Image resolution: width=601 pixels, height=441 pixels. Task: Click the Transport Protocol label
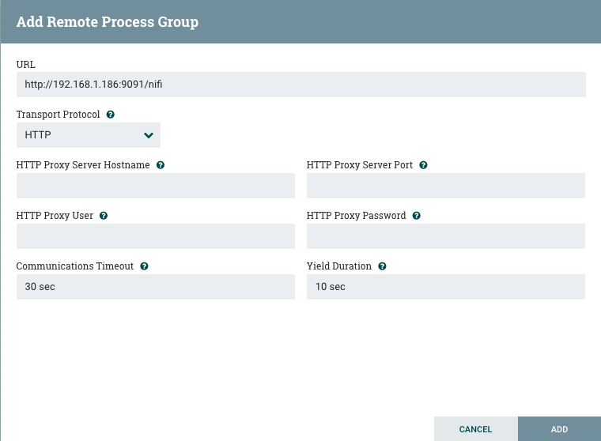pyautogui.click(x=58, y=115)
